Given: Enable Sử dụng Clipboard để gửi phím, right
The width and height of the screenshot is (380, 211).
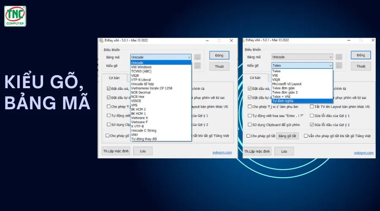Looking at the screenshot, I should click(250, 125).
